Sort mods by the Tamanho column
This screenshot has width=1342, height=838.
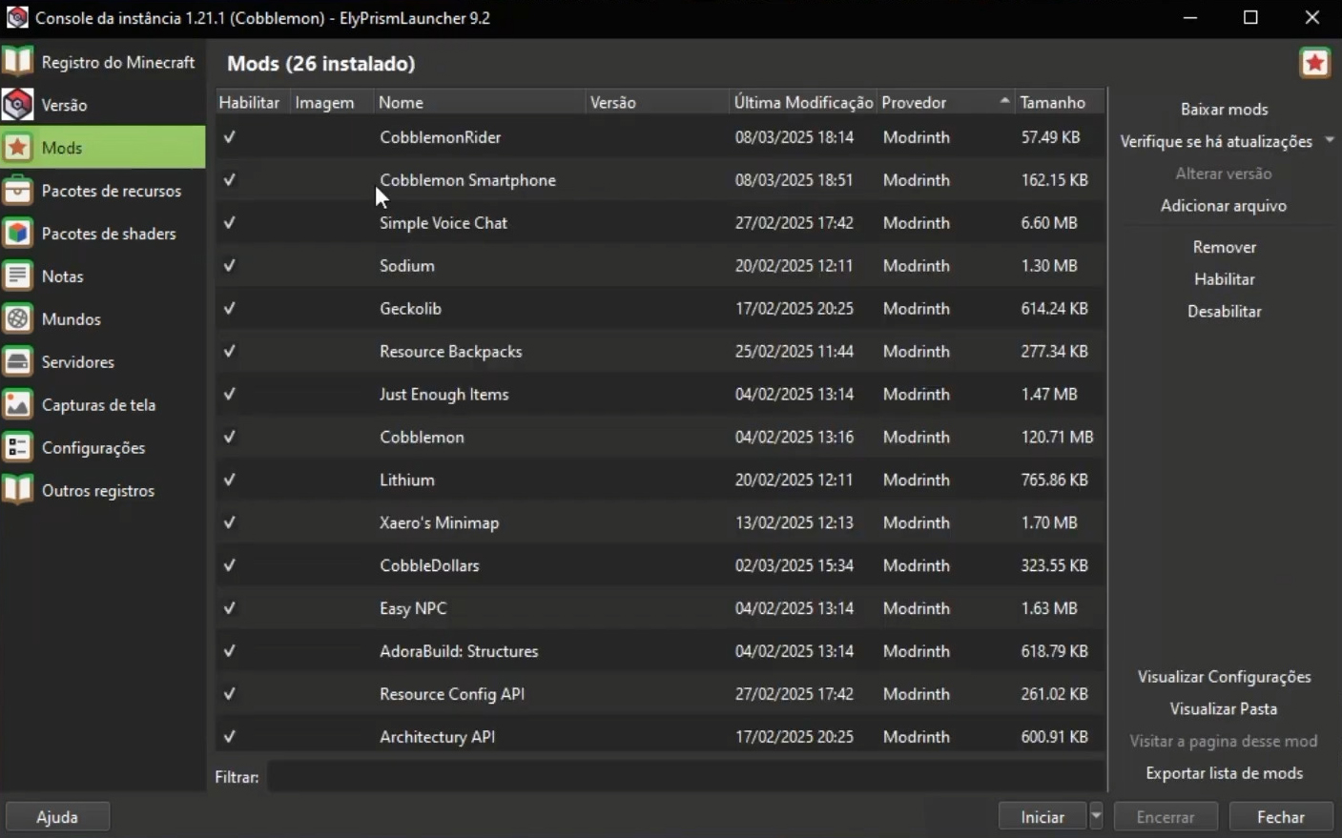(x=1059, y=102)
